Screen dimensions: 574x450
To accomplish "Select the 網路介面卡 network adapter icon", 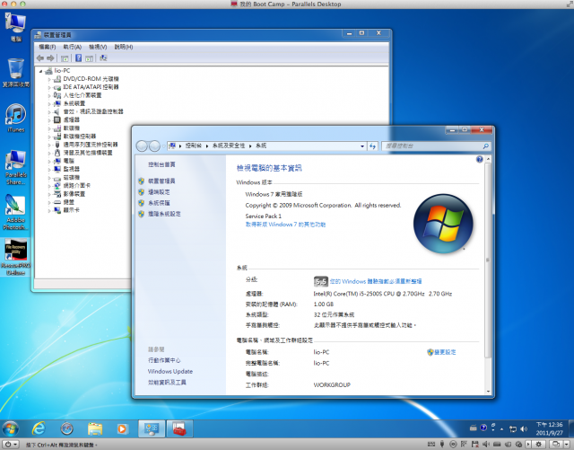I will point(57,186).
